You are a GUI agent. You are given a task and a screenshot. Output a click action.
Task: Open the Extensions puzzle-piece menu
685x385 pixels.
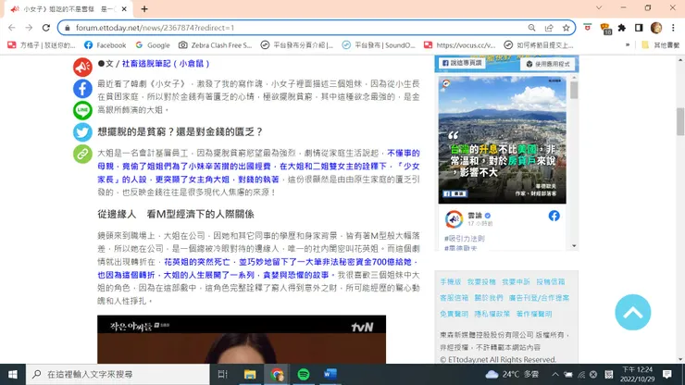622,28
